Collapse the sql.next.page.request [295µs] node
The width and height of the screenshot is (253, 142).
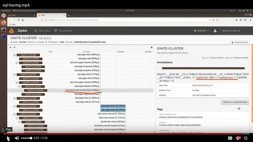[x=17, y=63]
